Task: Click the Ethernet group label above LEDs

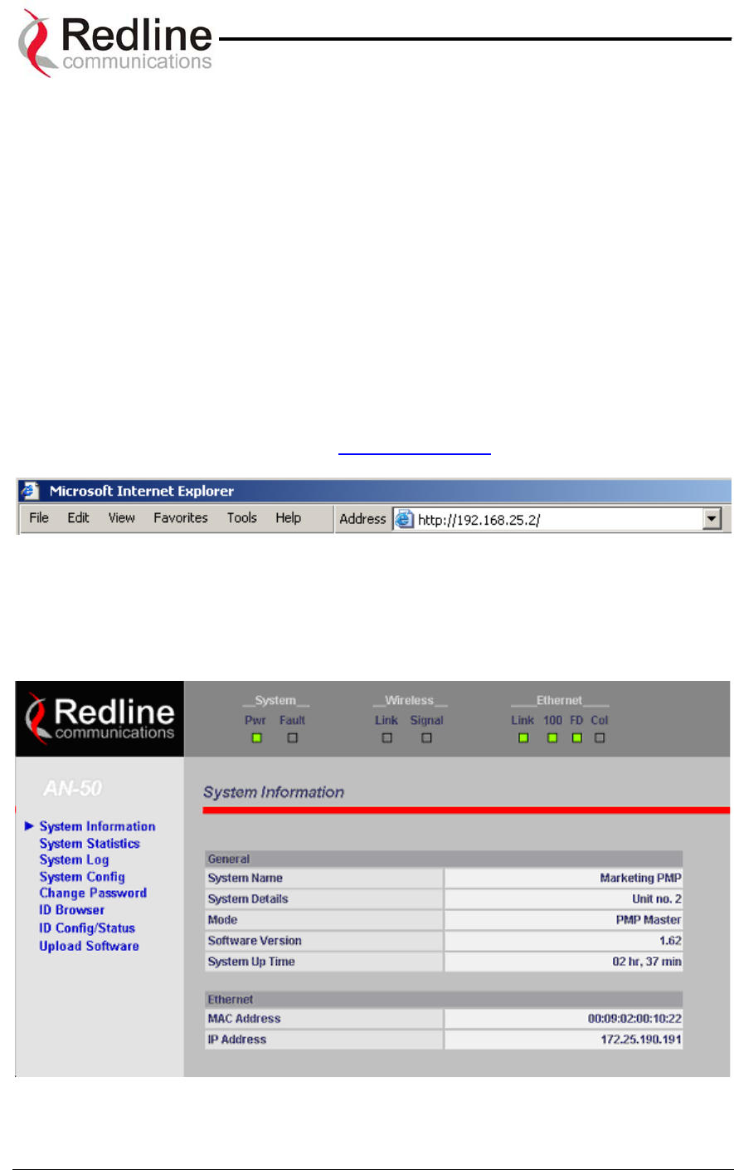Action: pyautogui.click(x=559, y=701)
